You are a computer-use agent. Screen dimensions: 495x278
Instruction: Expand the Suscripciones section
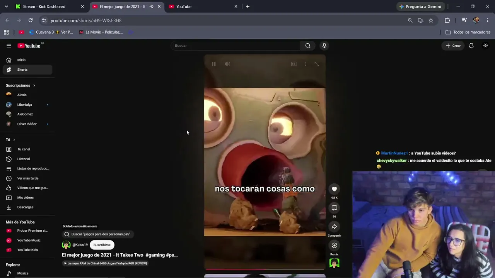pyautogui.click(x=20, y=85)
